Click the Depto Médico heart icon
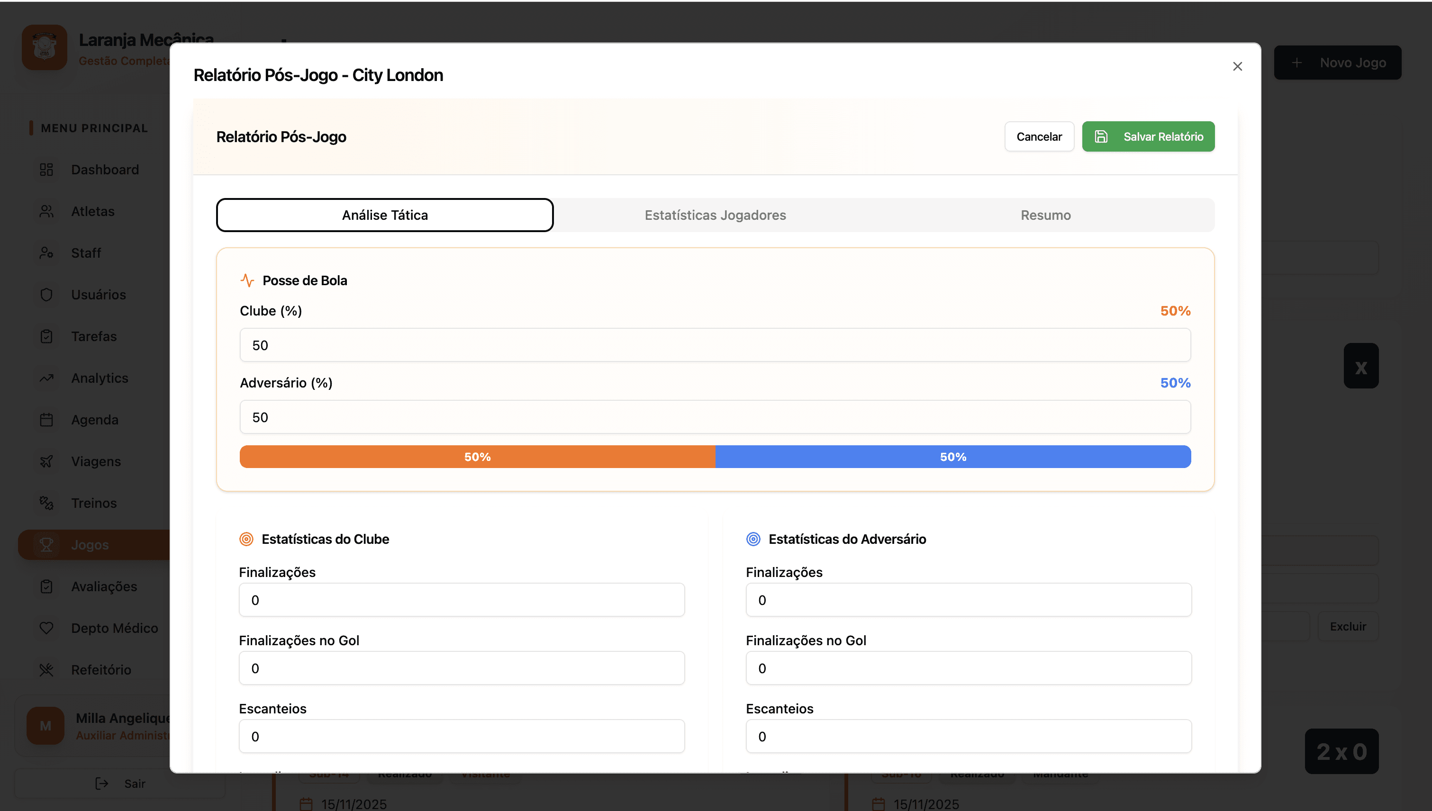1432x811 pixels. click(46, 628)
